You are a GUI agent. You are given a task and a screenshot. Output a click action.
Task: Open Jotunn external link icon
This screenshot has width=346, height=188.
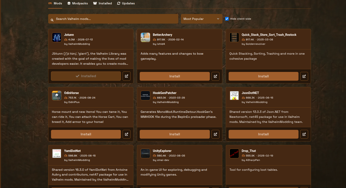coord(127,76)
